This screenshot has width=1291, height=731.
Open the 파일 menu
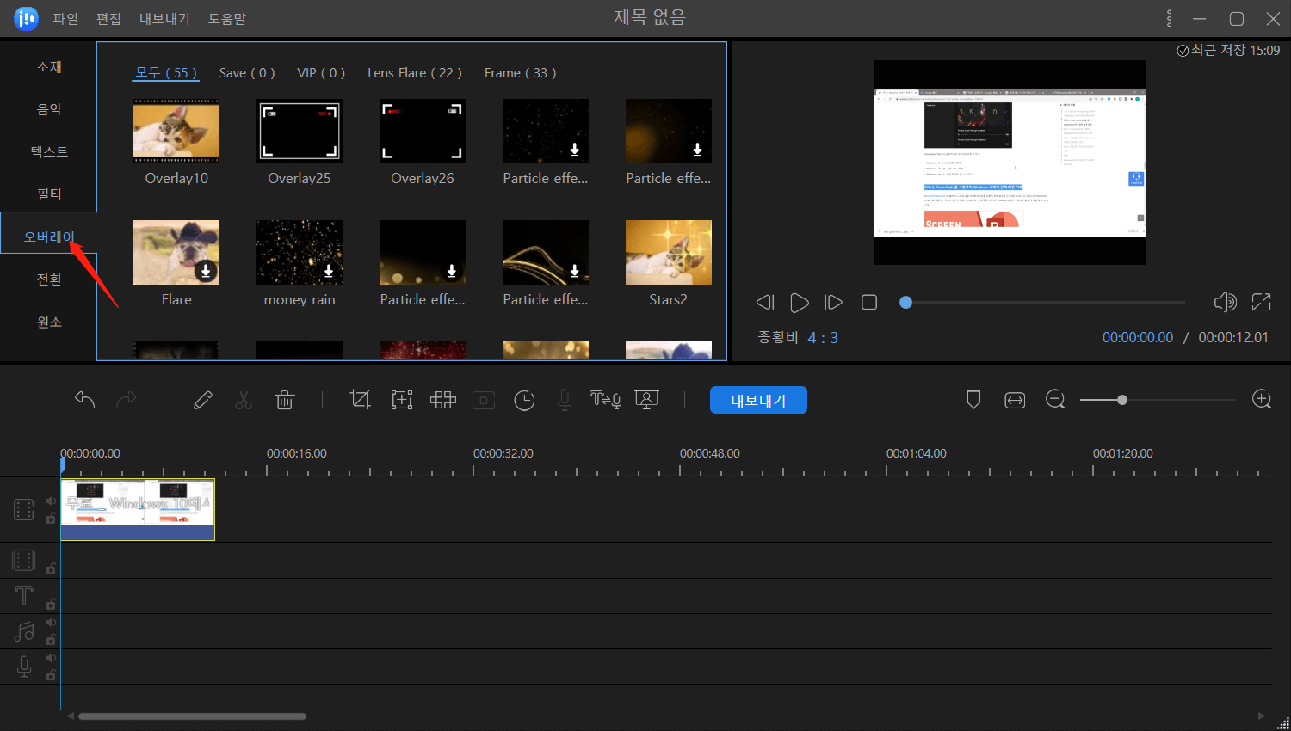pos(65,18)
